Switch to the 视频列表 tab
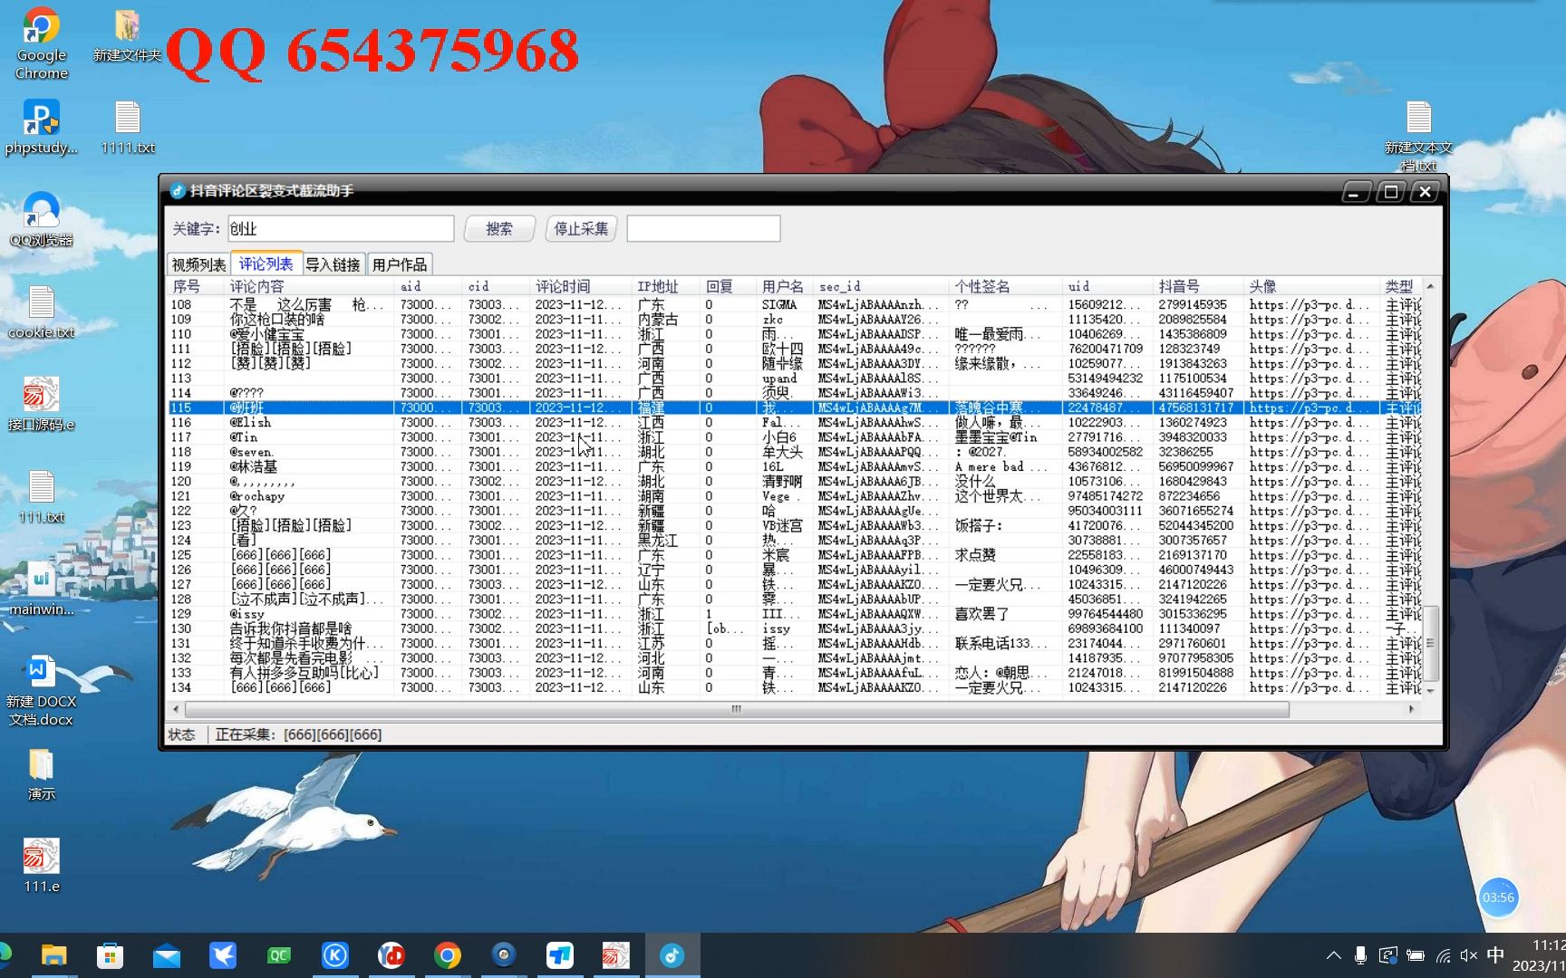 point(199,264)
